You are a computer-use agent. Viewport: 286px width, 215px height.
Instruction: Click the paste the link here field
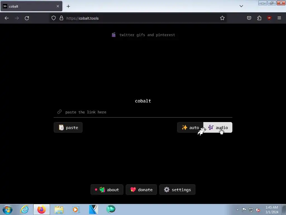[x=143, y=112]
